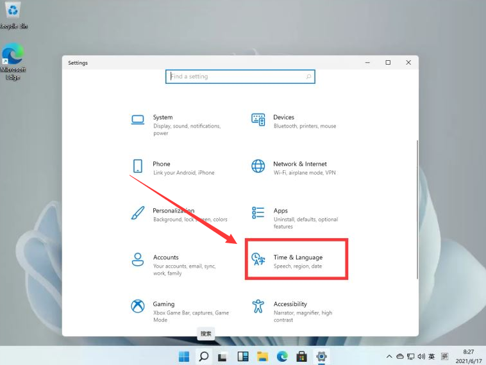Click the Personalization paintbrush icon
Image resolution: width=486 pixels, height=365 pixels.
point(138,213)
